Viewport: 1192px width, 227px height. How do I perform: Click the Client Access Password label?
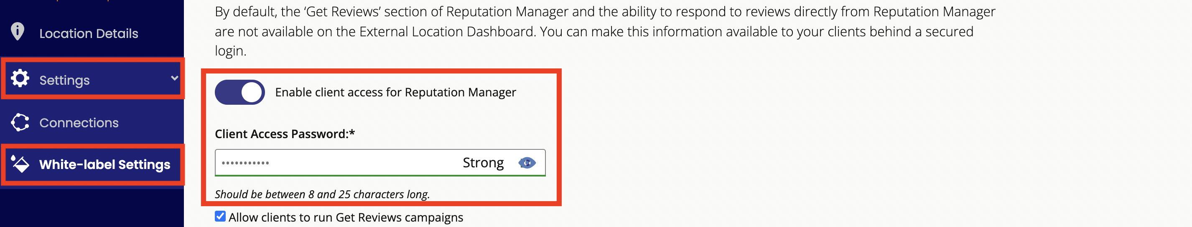(285, 134)
